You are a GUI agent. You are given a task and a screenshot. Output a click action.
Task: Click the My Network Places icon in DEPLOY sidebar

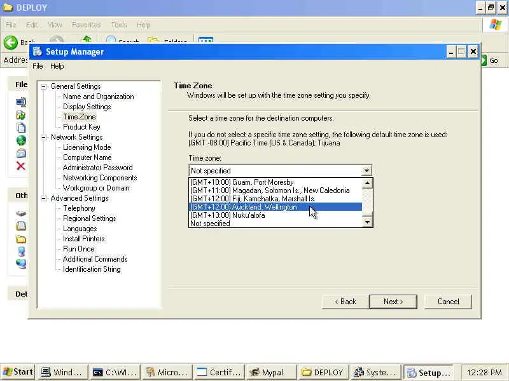coord(21,264)
